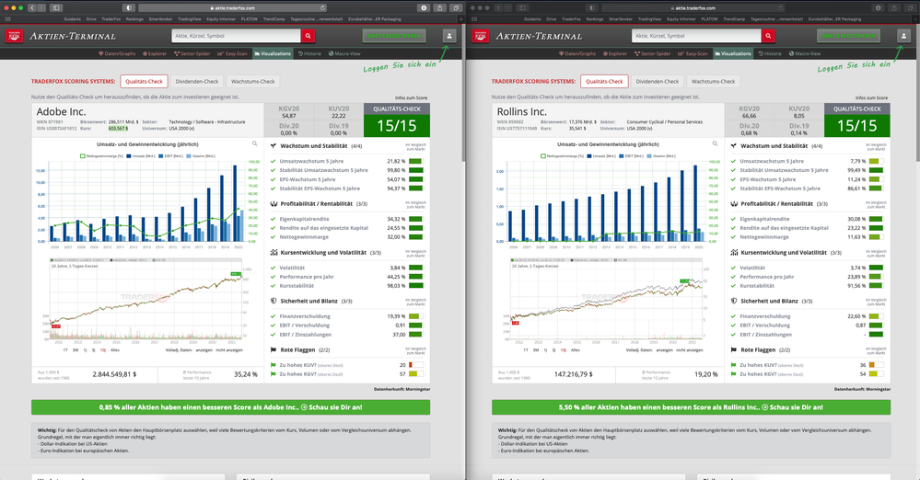This screenshot has height=480, width=920.
Task: Click red search button in Adobe window
Action: tap(308, 36)
